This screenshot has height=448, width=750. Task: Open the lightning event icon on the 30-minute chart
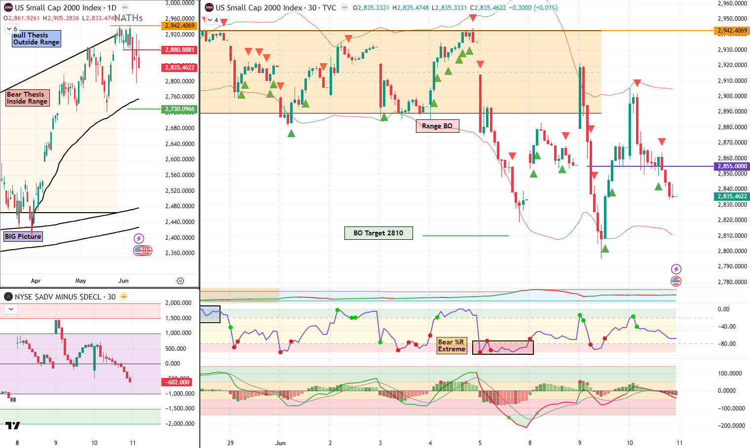click(x=676, y=269)
